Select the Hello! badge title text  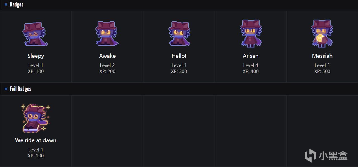point(179,56)
